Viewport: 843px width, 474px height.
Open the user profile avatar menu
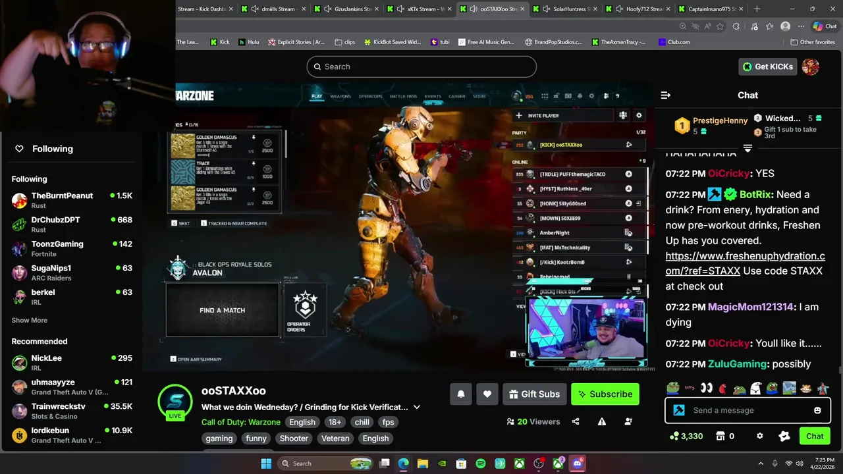click(811, 66)
